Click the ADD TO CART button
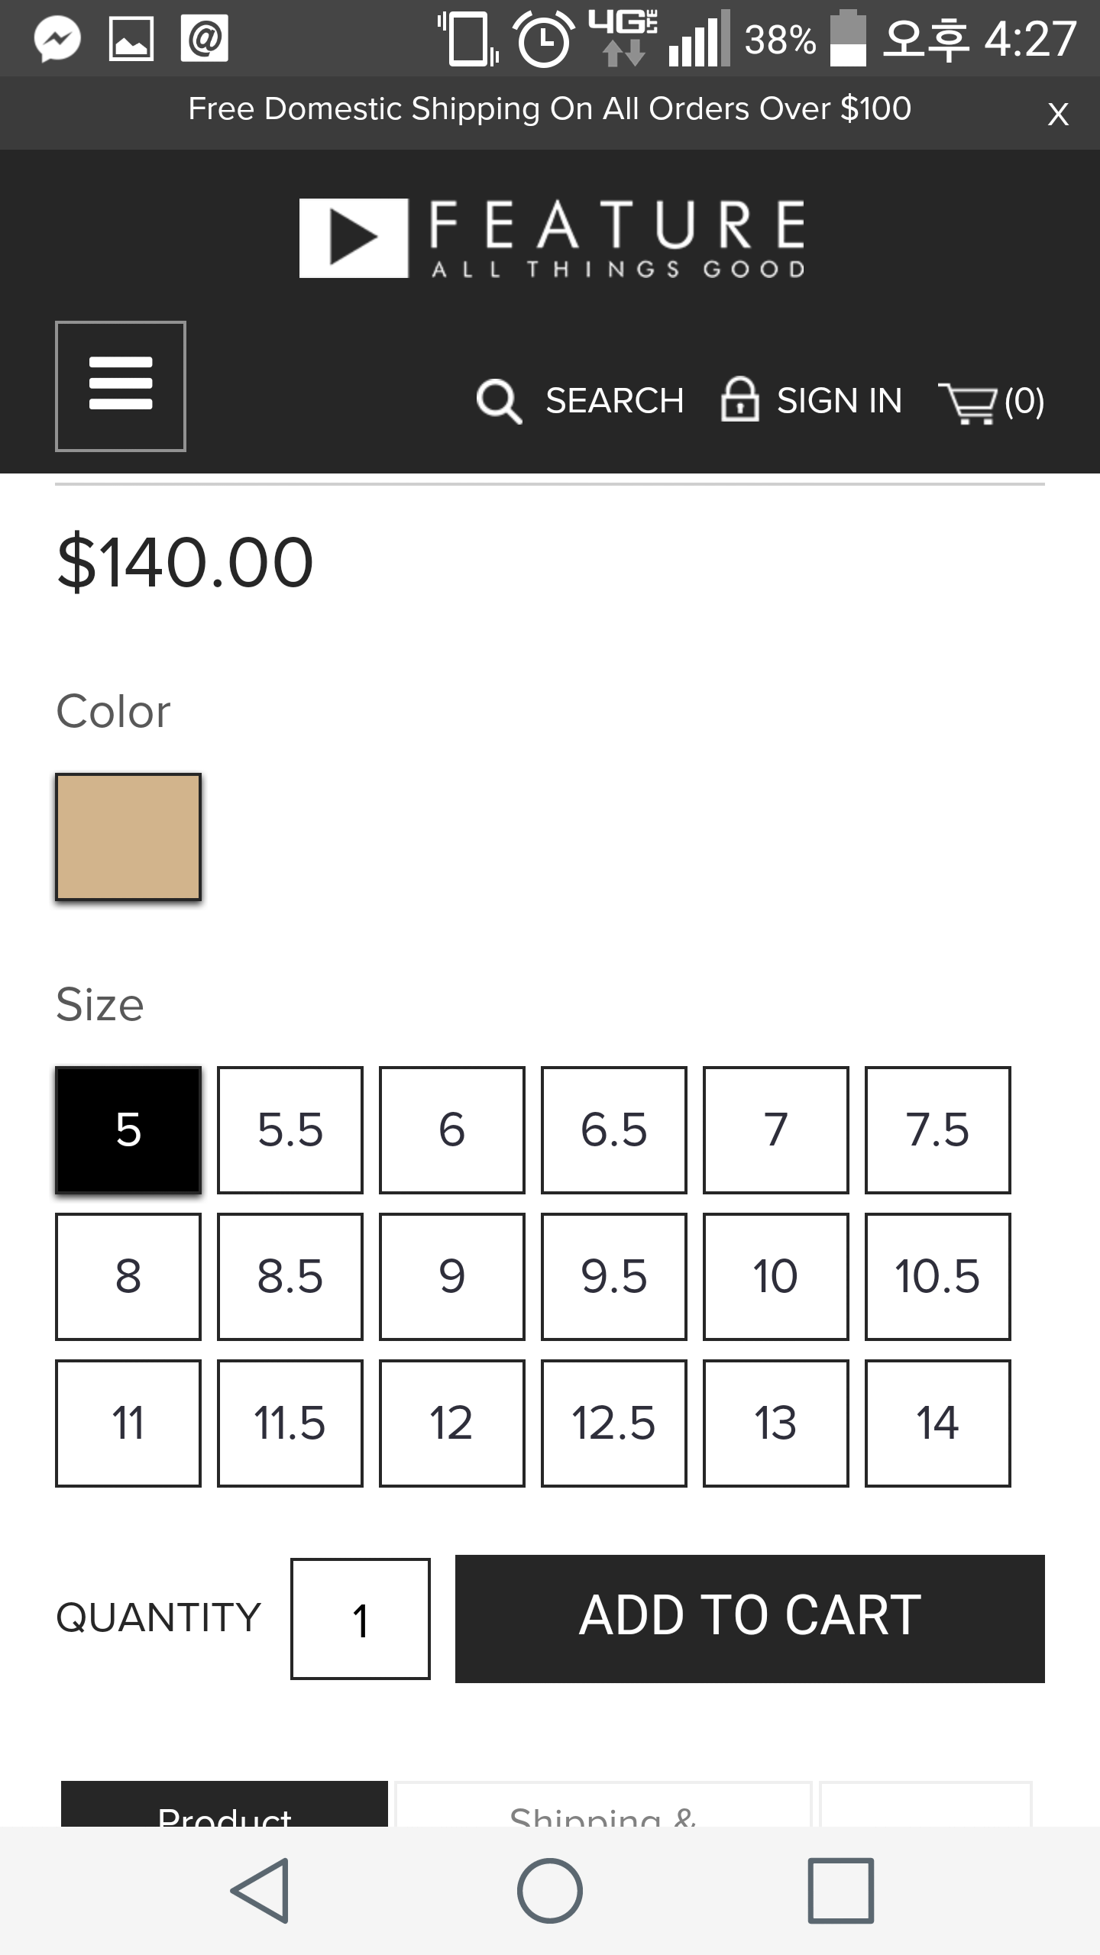The image size is (1100, 1955). pos(750,1618)
